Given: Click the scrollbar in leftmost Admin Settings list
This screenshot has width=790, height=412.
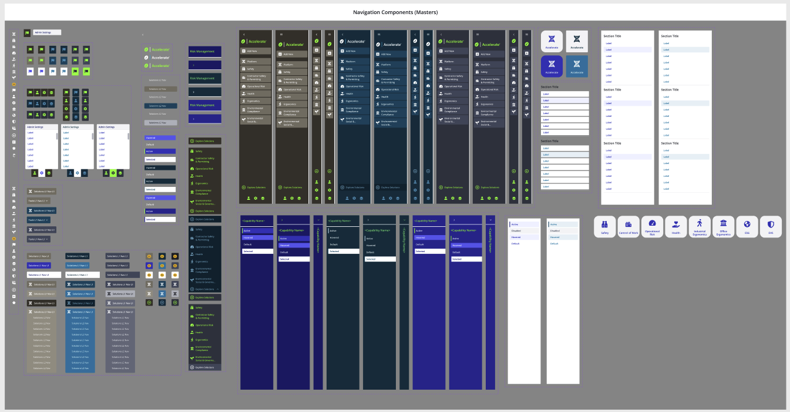Looking at the screenshot, I should (x=58, y=136).
